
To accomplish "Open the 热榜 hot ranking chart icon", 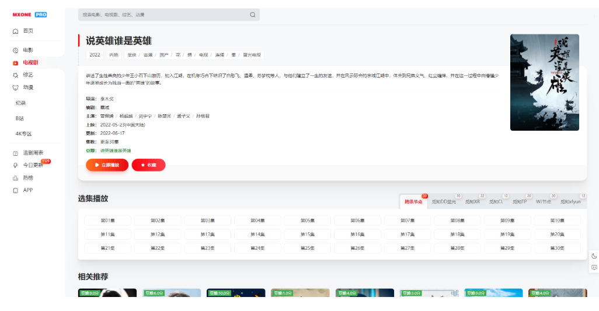I will (16, 178).
